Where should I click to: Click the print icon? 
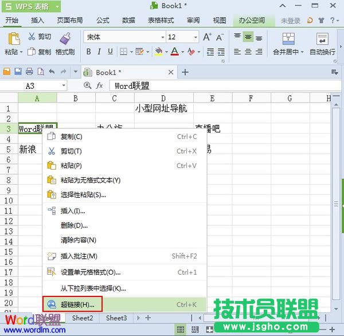pos(29,72)
